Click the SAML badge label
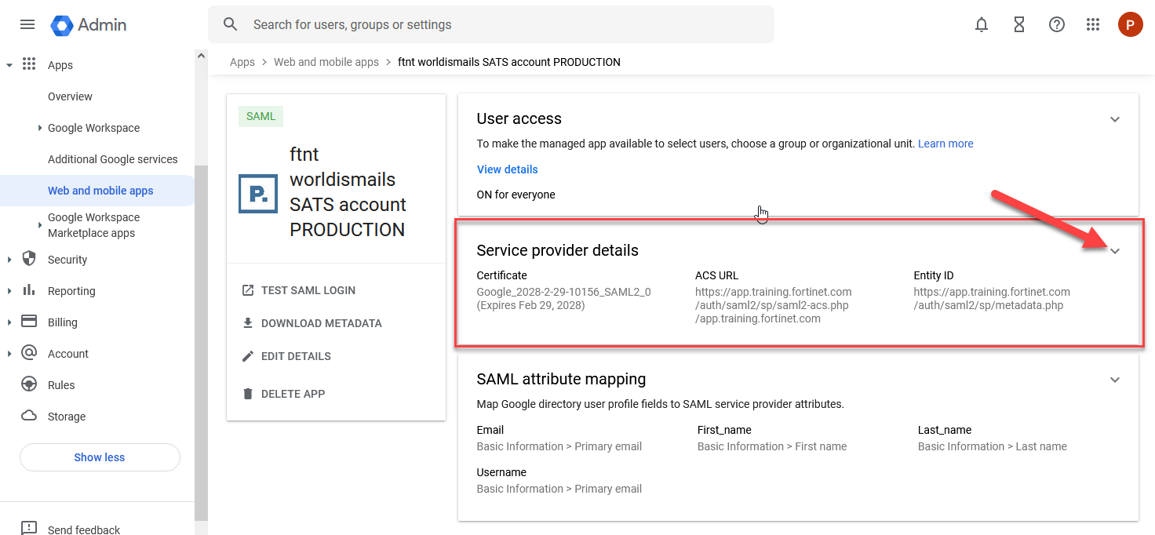Screen dimensions: 1155x535 point(261,116)
